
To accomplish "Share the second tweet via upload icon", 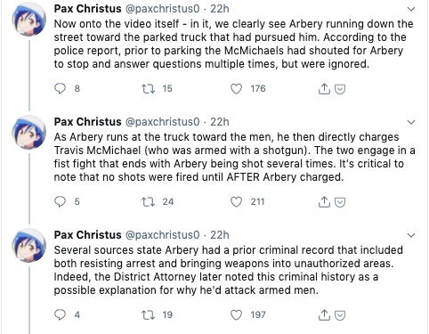I will tap(324, 201).
